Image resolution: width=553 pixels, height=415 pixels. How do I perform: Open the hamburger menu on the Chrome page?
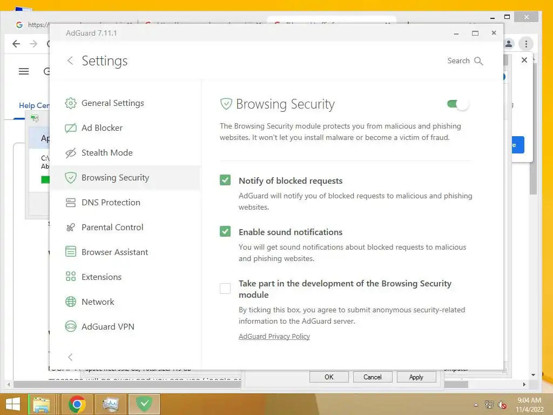(24, 72)
